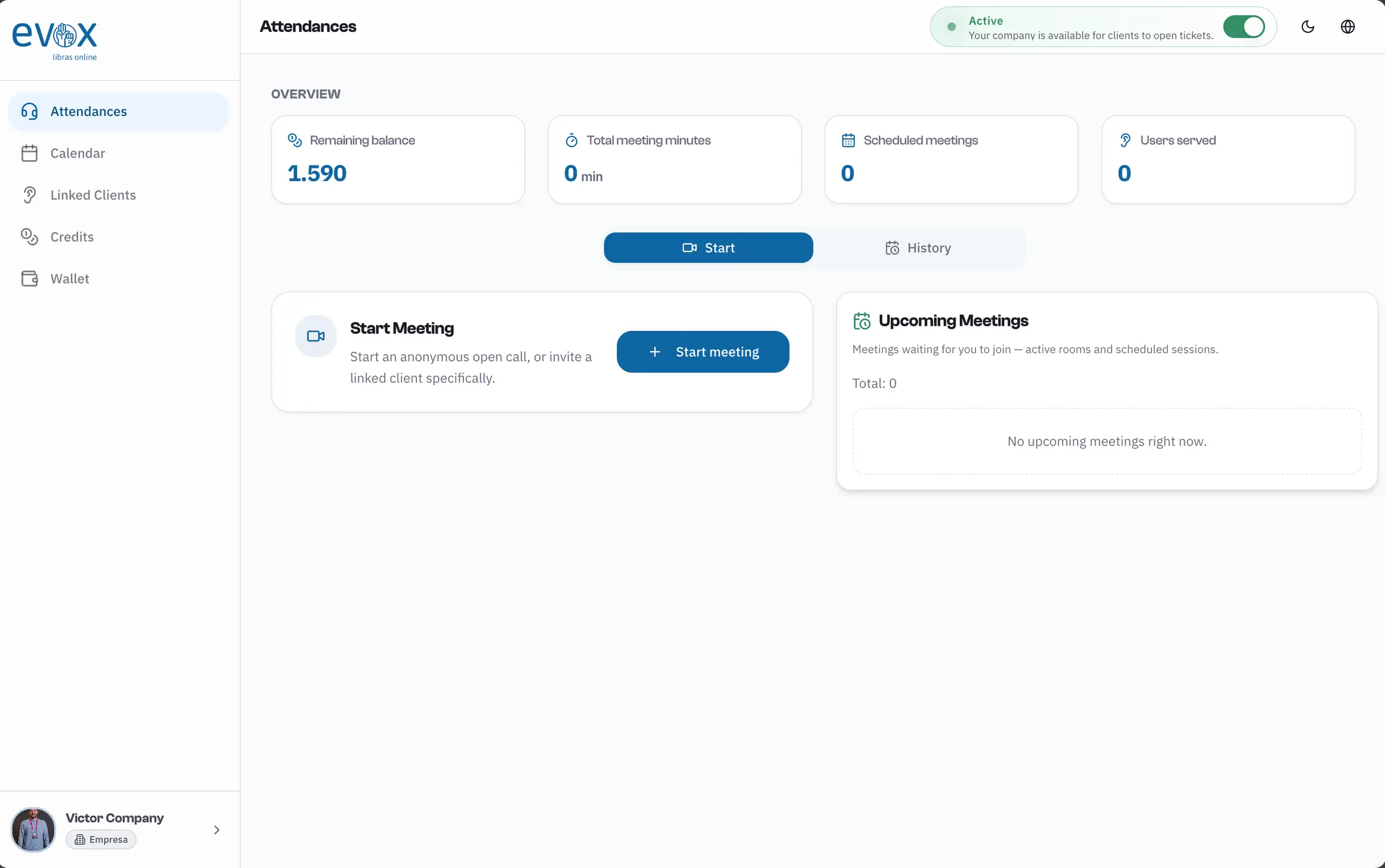Open the Calendar menu item
1385x868 pixels.
point(118,153)
